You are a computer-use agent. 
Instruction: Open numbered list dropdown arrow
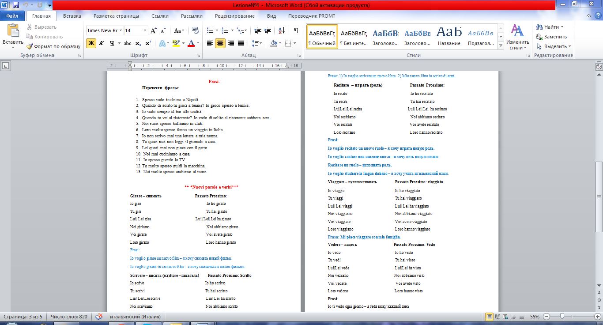tap(232, 30)
